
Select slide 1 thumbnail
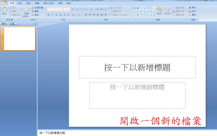[20, 39]
